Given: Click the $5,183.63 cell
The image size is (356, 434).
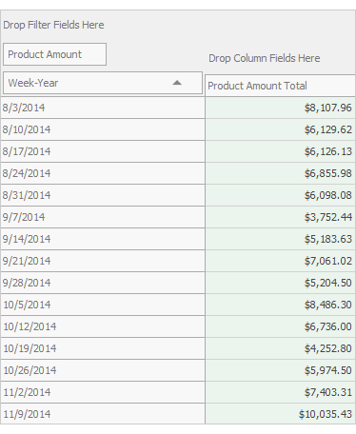Looking at the screenshot, I should tap(280, 239).
